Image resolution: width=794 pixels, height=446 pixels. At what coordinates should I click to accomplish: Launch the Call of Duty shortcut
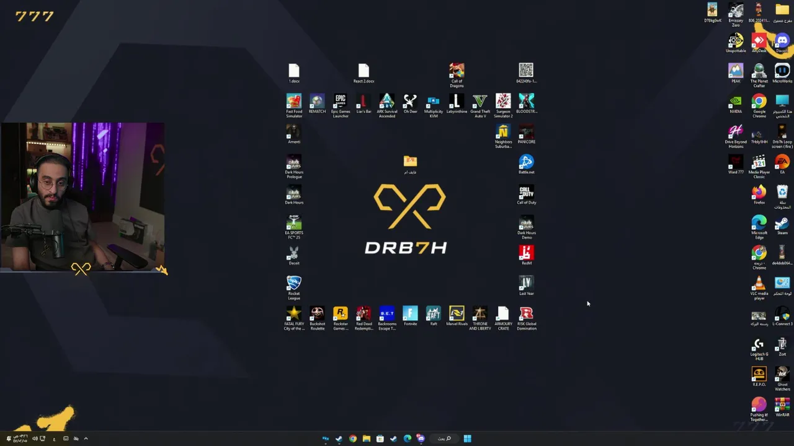(x=527, y=195)
